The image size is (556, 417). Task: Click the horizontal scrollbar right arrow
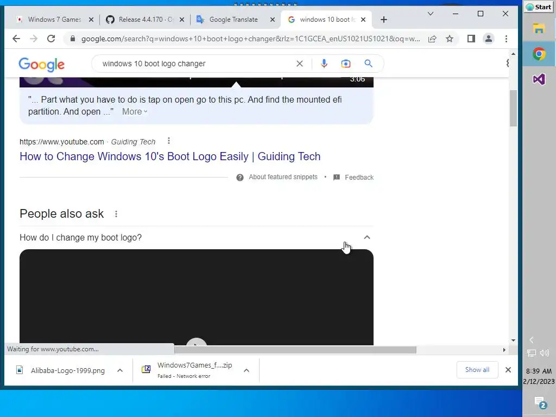click(504, 350)
